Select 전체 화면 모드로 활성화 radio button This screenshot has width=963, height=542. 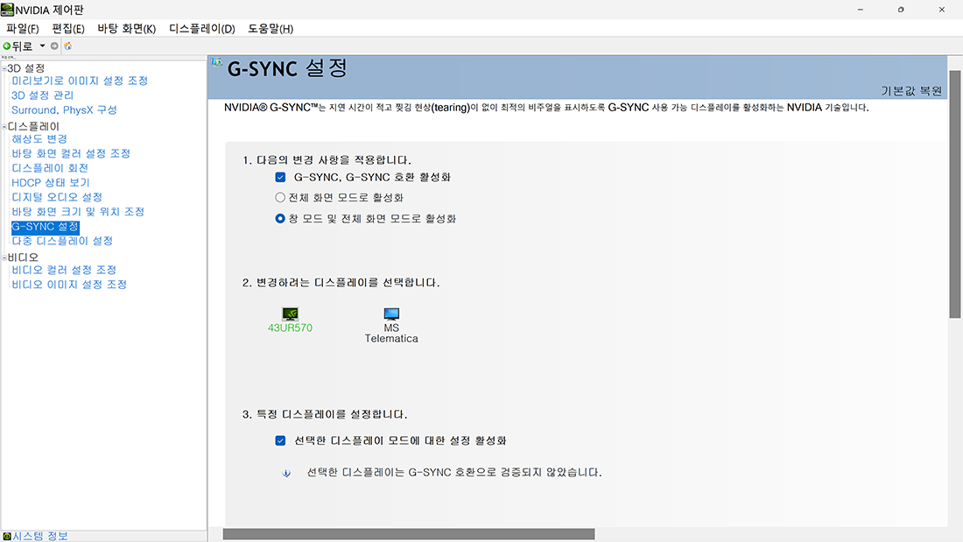click(x=280, y=197)
